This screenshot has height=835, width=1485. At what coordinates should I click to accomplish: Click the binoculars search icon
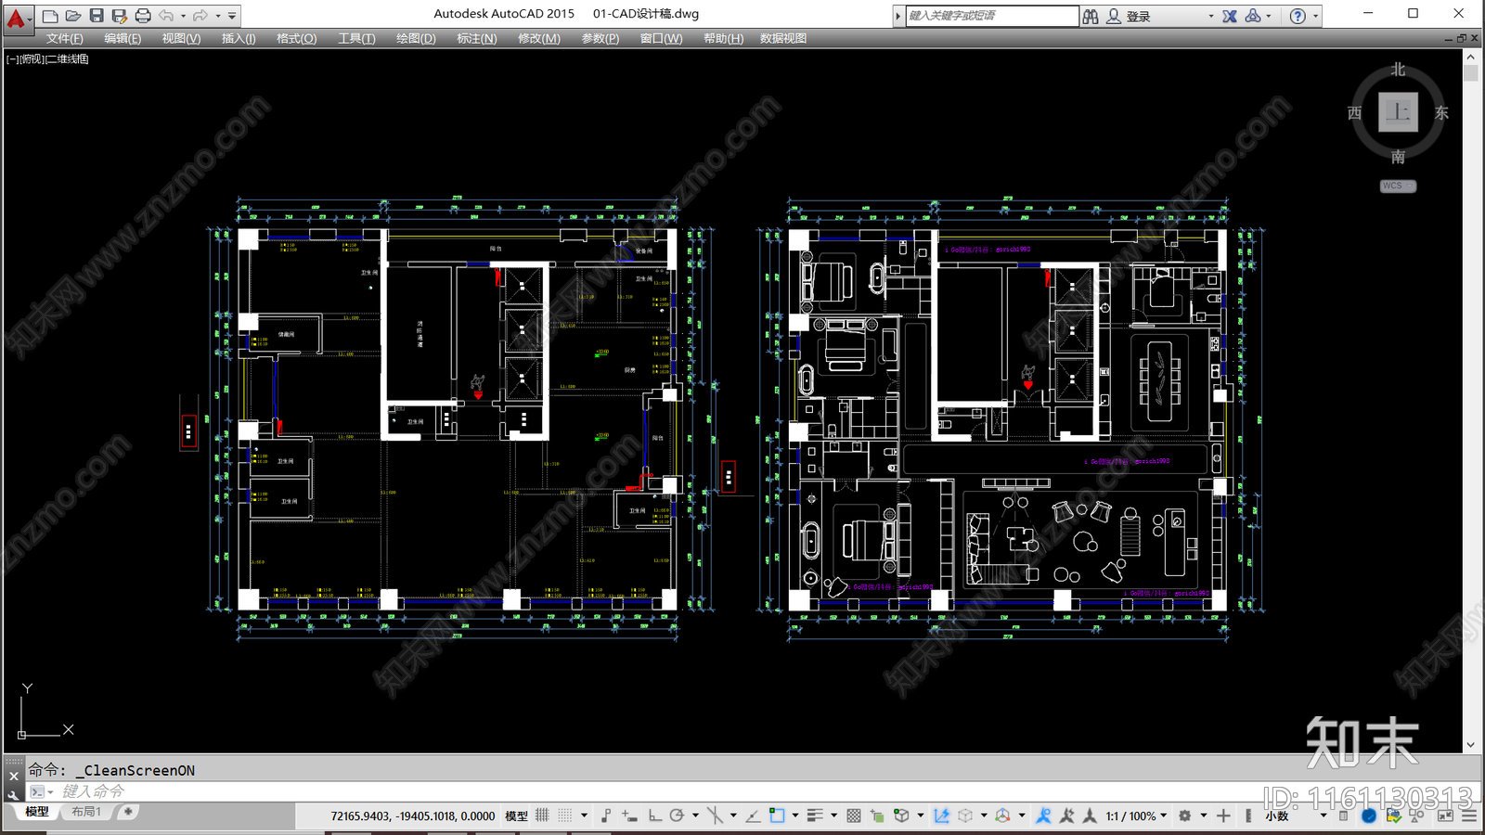click(x=1091, y=16)
